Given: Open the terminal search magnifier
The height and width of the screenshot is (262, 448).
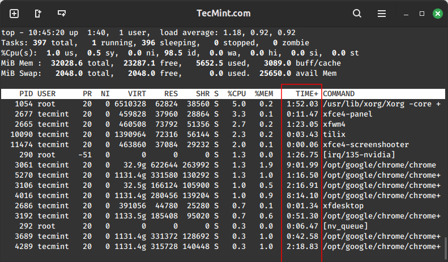Looking at the screenshot, I should click(357, 13).
